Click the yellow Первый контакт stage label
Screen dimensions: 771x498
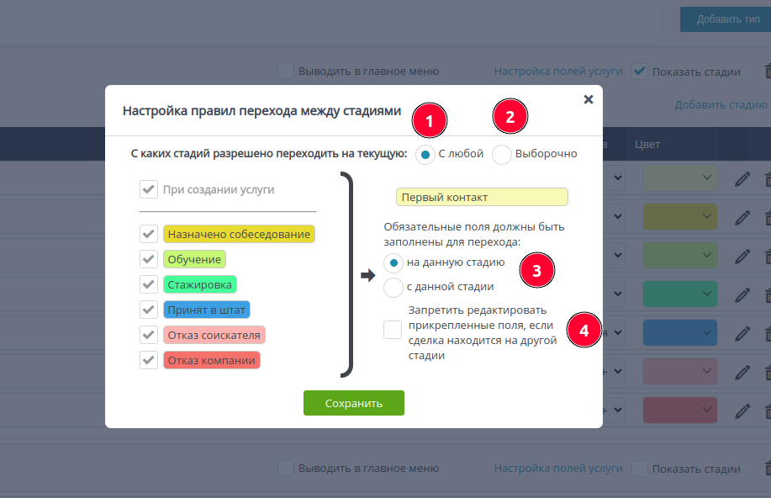coord(482,197)
